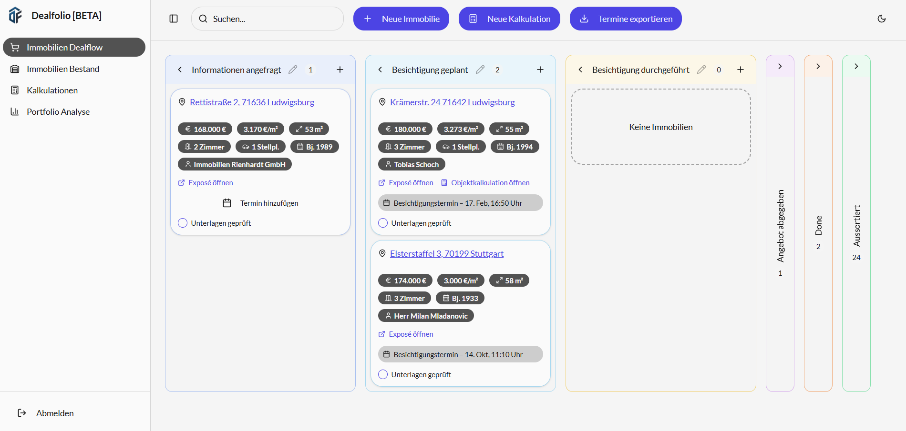The height and width of the screenshot is (431, 906).
Task: Expand the Angebot abgegeben column
Action: pos(780,66)
